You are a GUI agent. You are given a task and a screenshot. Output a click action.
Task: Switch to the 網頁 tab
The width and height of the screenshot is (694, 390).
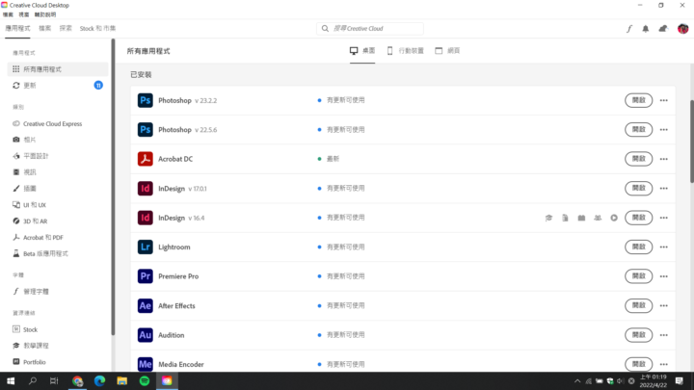(446, 49)
